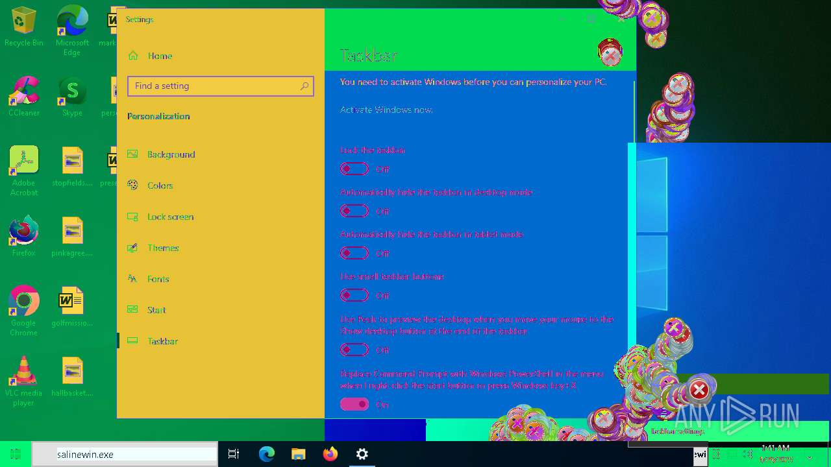Click the Home icon in Settings sidebar

pyautogui.click(x=133, y=56)
